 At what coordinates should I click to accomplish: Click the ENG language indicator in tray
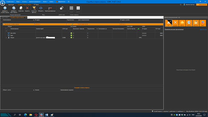193,115
